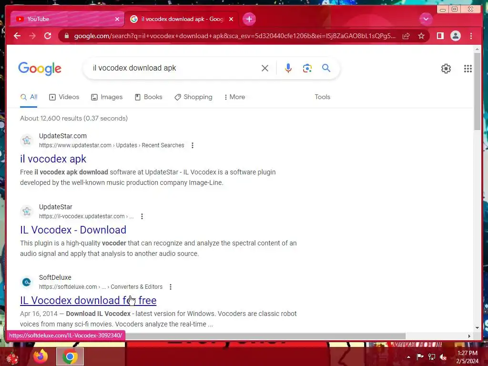Open more options for the SoftDeluxe result
This screenshot has width=488, height=366.
[x=171, y=287]
